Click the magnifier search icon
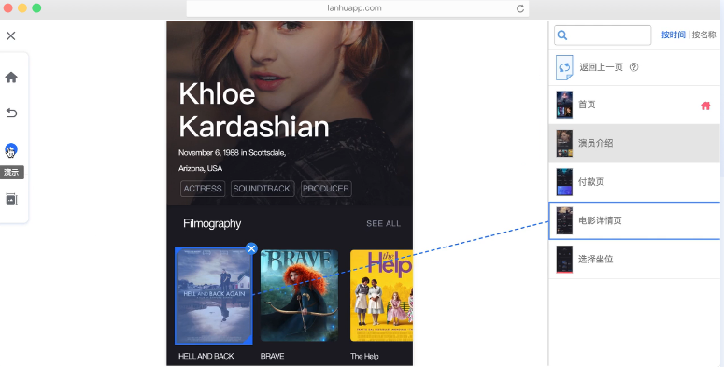Viewport: 724px width, 367px height. coord(562,35)
